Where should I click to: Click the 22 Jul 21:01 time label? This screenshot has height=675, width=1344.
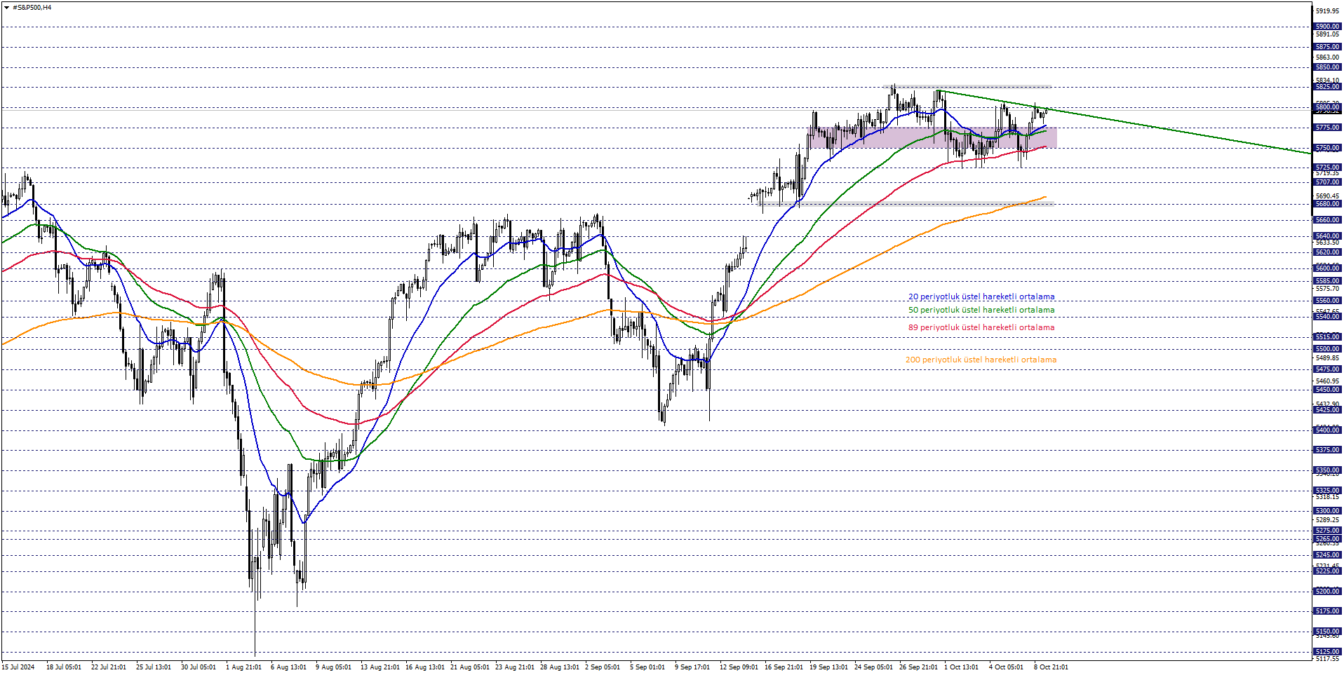109,667
